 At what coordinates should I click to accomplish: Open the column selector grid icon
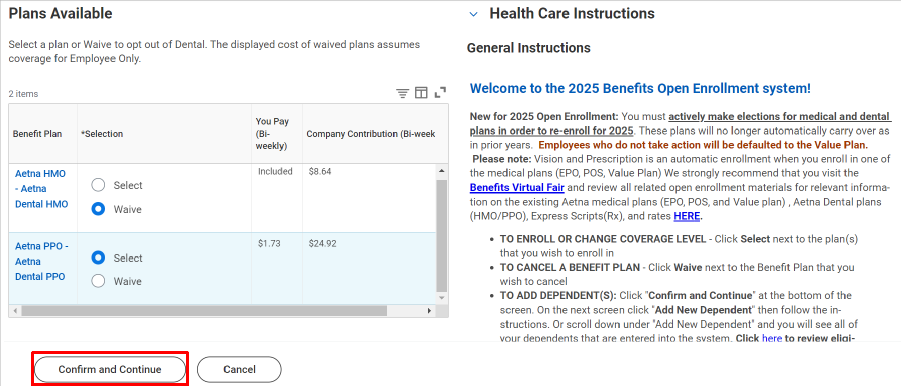coord(421,93)
